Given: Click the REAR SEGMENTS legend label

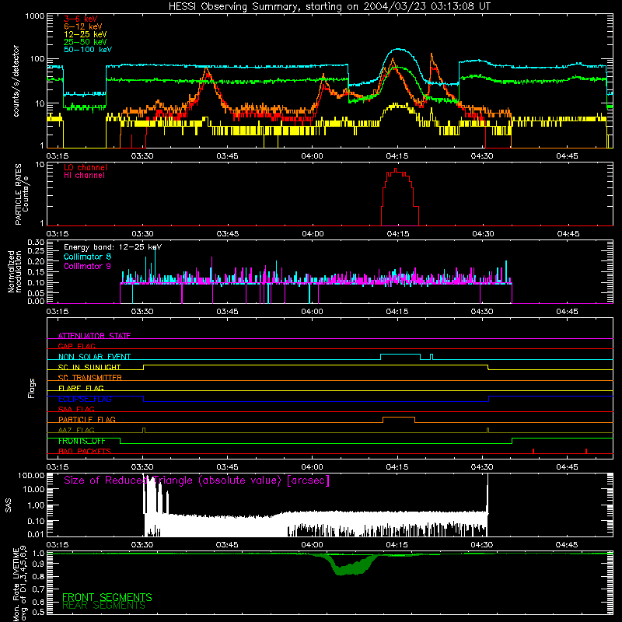Looking at the screenshot, I should (x=104, y=606).
